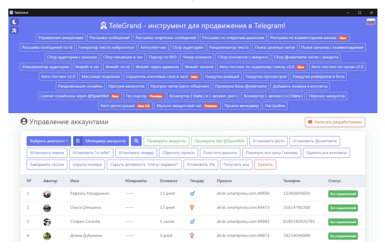The width and height of the screenshot is (385, 250).
Task: Open Инвайт пачкой section
Action: pyautogui.click(x=199, y=67)
